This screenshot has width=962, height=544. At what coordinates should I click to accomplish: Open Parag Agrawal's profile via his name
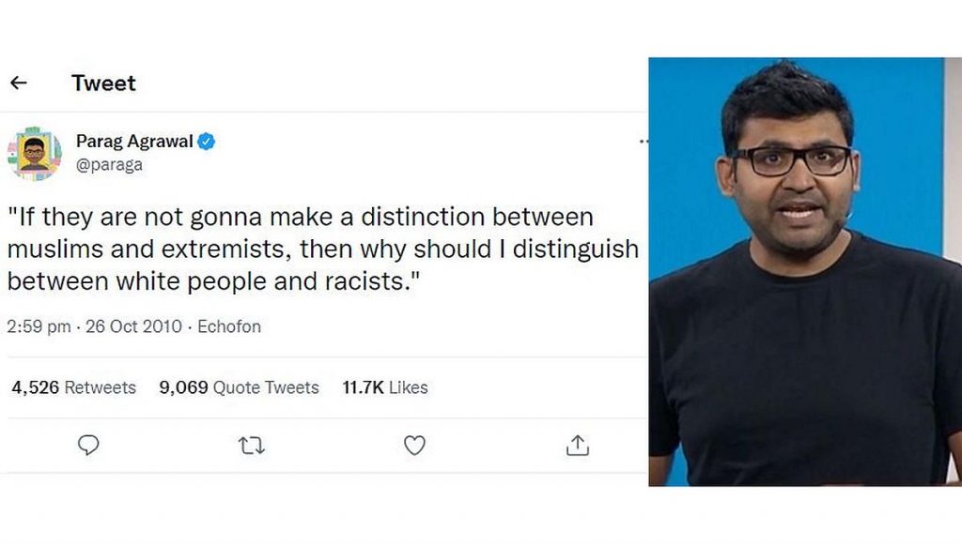137,141
